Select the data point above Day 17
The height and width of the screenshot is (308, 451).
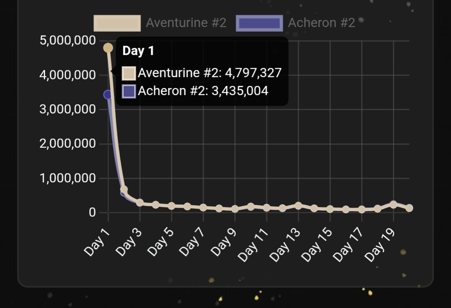tap(362, 210)
